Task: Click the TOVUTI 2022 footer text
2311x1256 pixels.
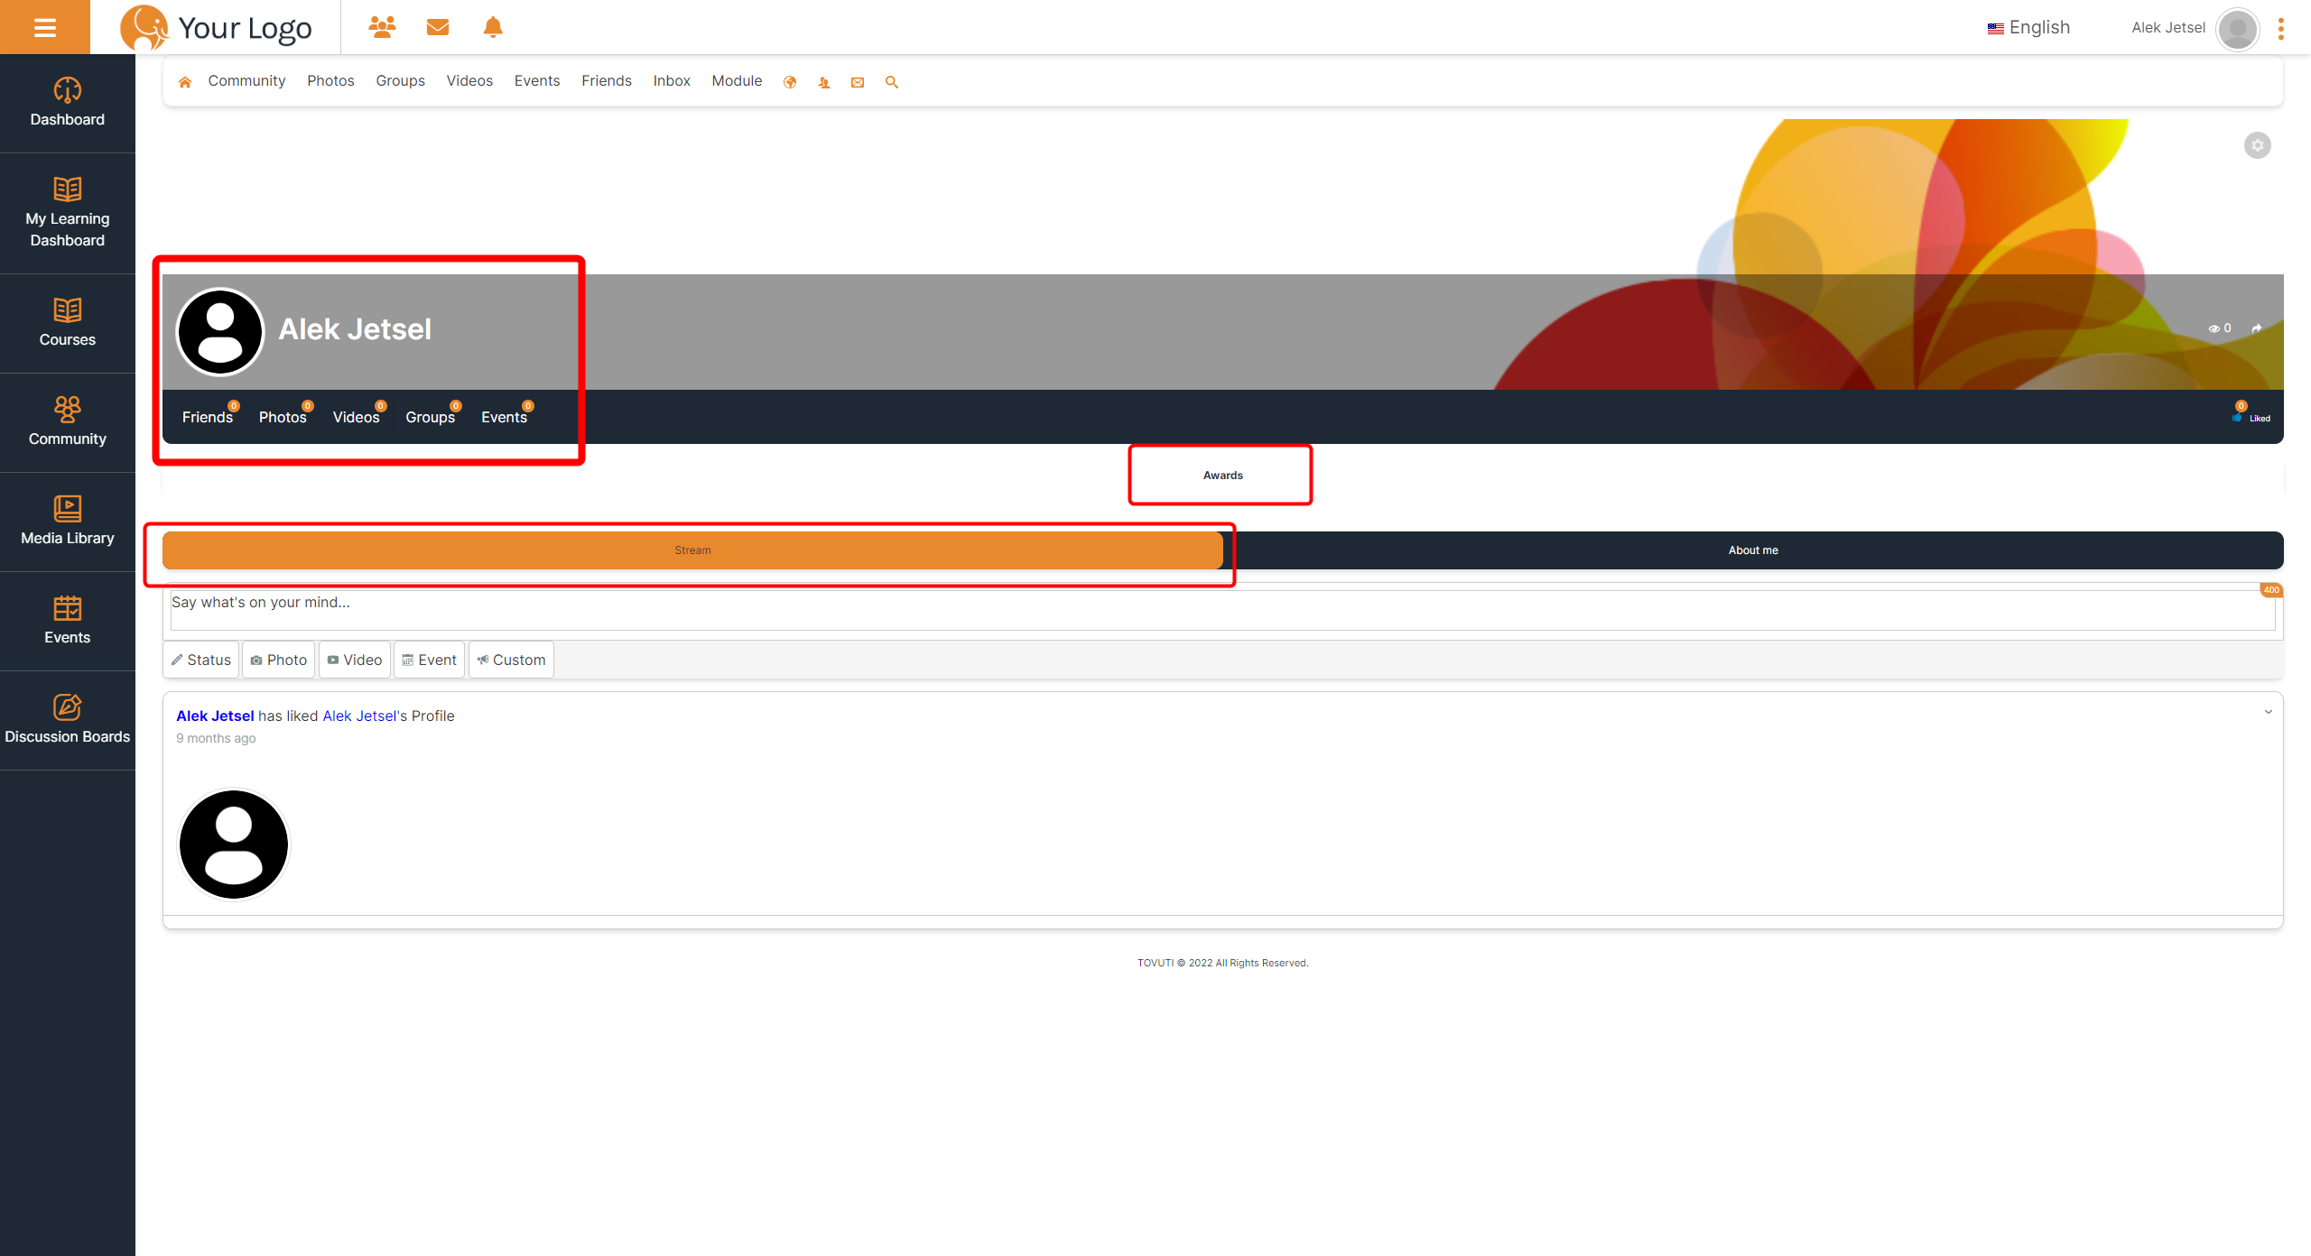Action: 1222,963
